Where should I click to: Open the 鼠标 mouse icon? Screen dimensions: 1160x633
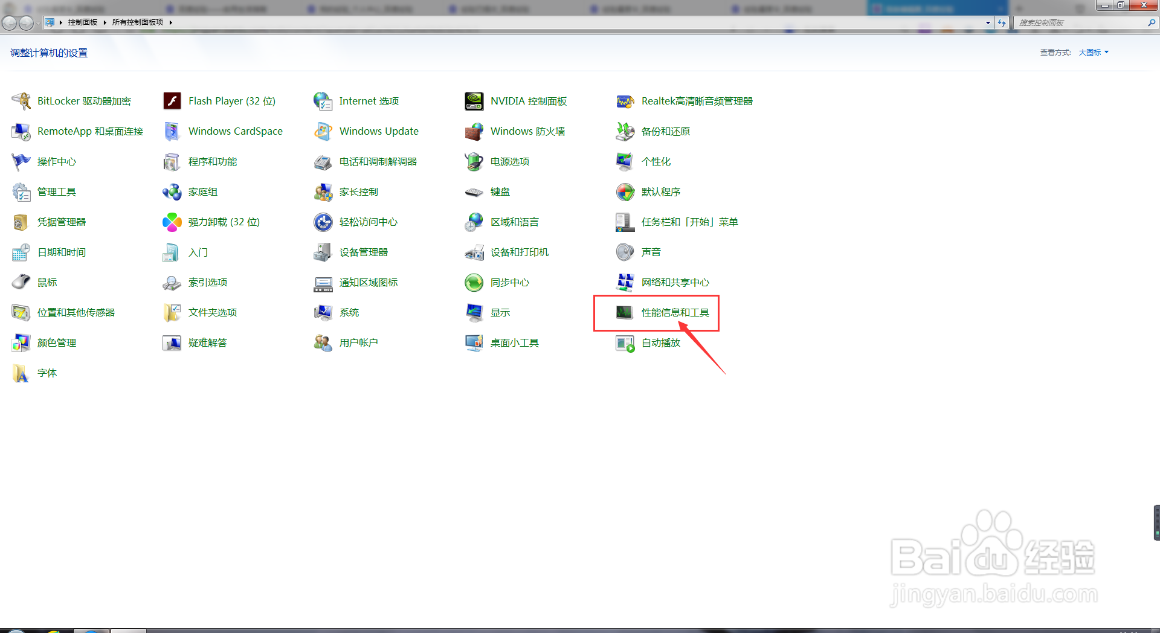tap(21, 282)
